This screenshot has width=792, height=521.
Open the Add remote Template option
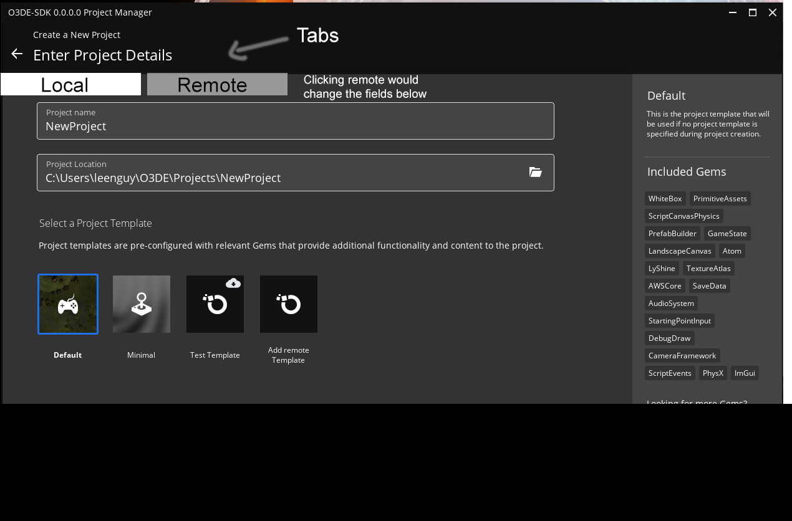click(x=288, y=304)
